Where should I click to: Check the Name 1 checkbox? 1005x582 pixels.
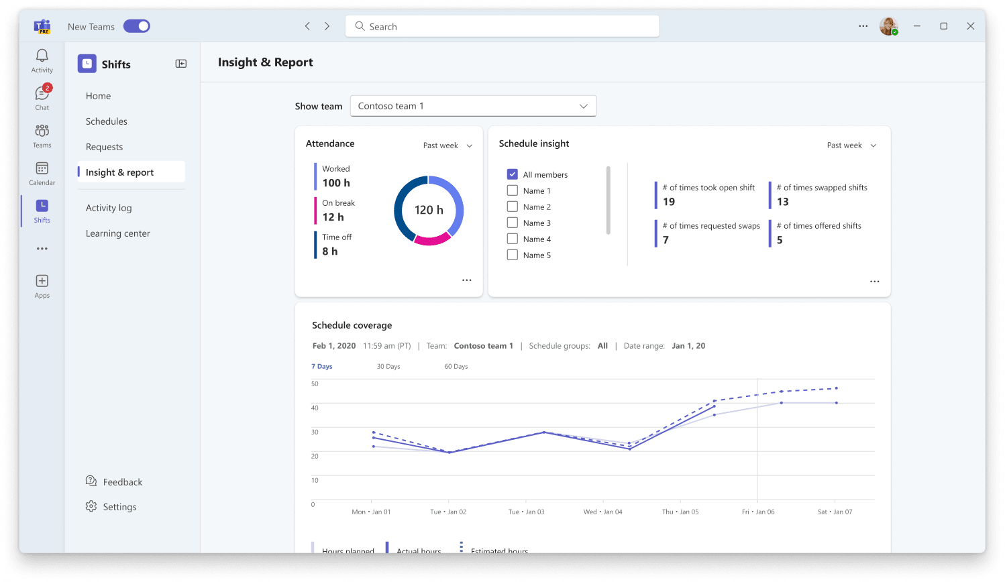click(x=513, y=190)
